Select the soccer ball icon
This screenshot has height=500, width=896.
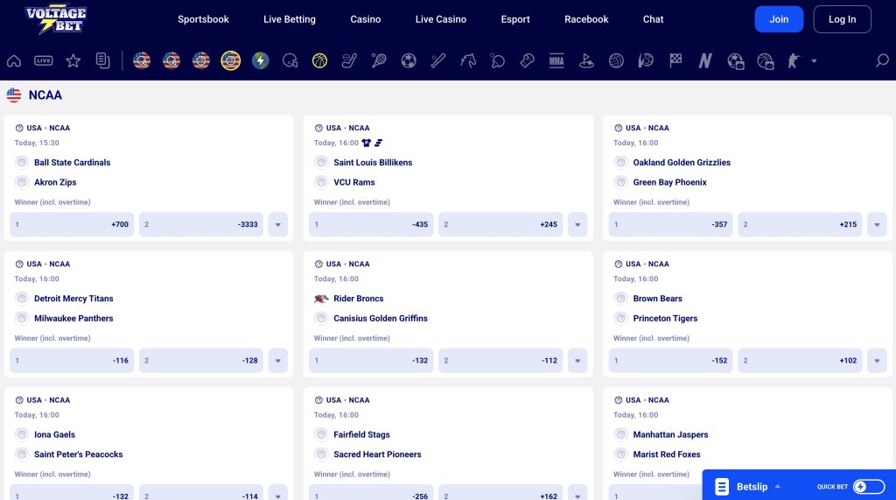[409, 60]
